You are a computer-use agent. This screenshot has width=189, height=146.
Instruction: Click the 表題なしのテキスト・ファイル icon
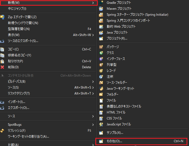click(x=101, y=106)
